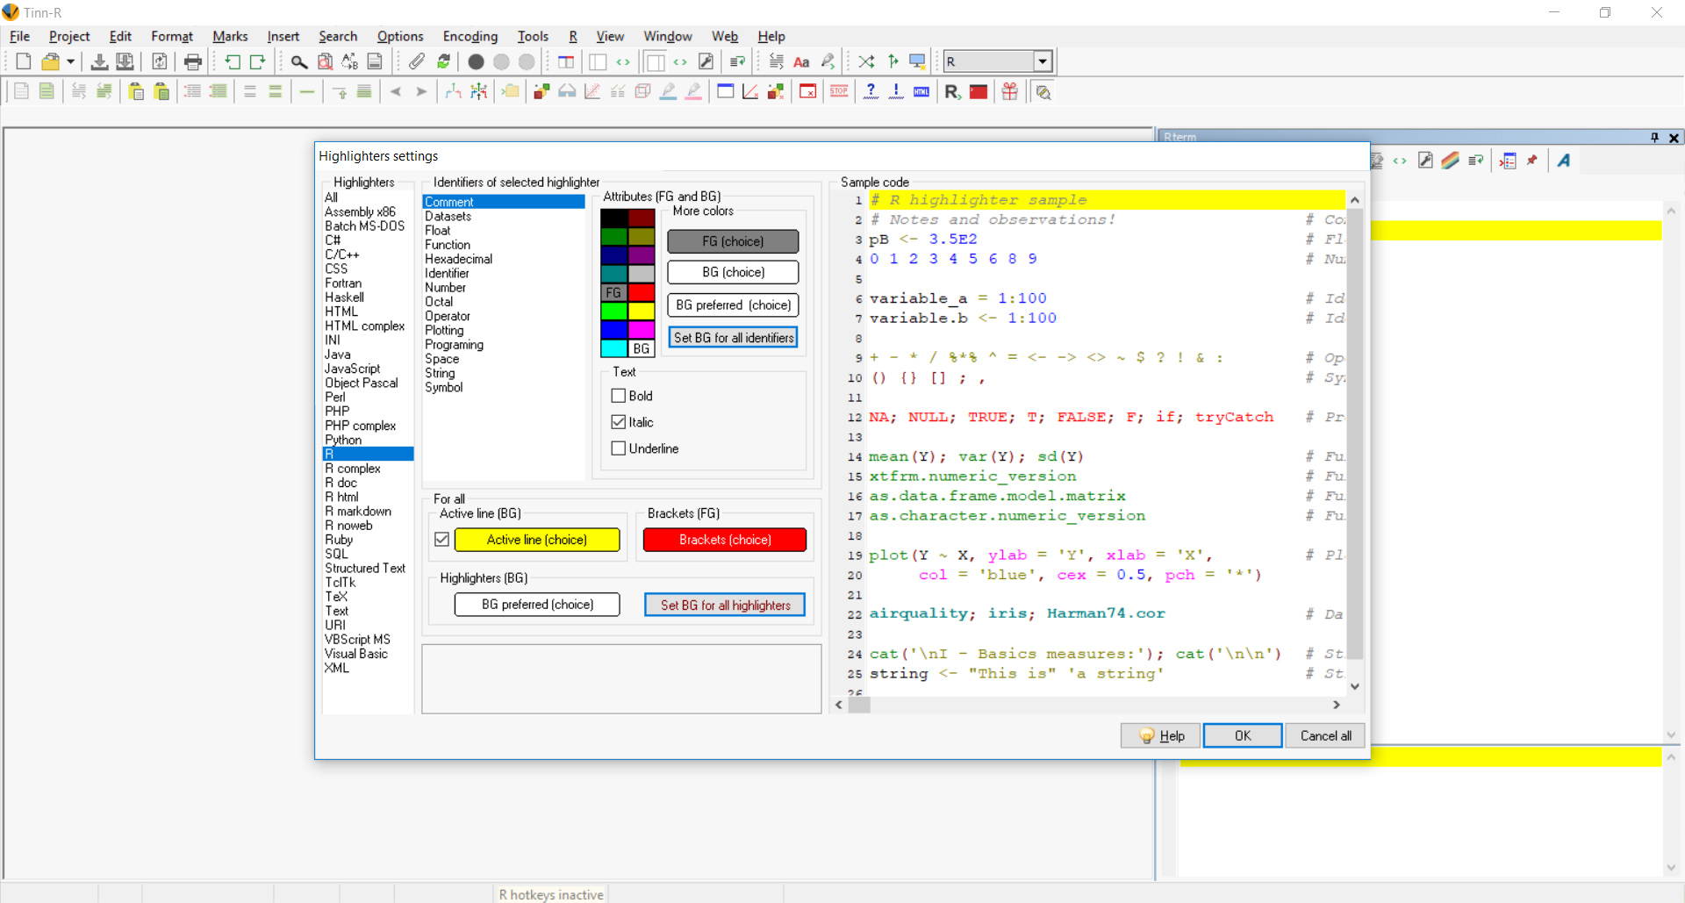Click sample code vertical scrollbar down arrow
This screenshot has width=1685, height=903.
coord(1355,686)
